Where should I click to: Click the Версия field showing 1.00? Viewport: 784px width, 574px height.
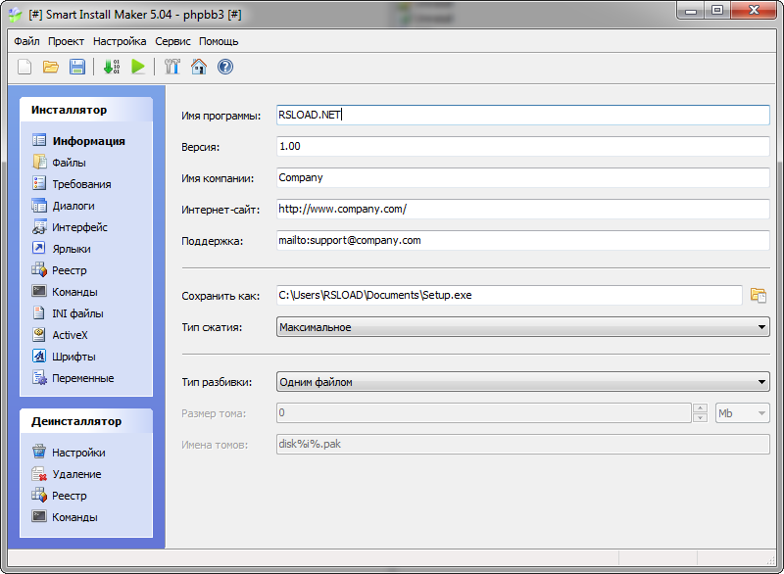point(522,146)
